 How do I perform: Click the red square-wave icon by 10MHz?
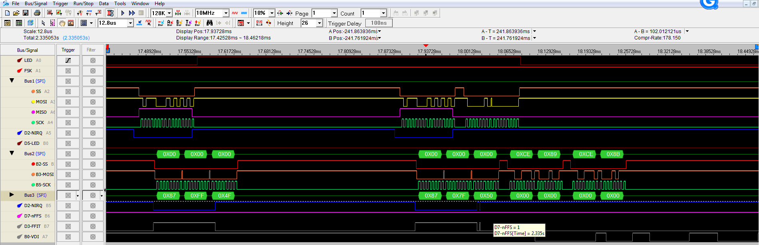coord(235,13)
